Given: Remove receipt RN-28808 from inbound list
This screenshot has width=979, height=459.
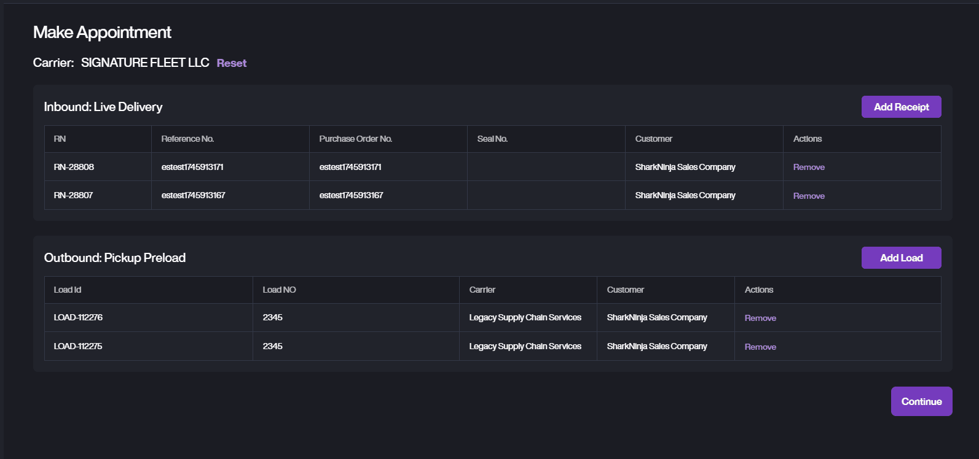Looking at the screenshot, I should click(x=809, y=167).
